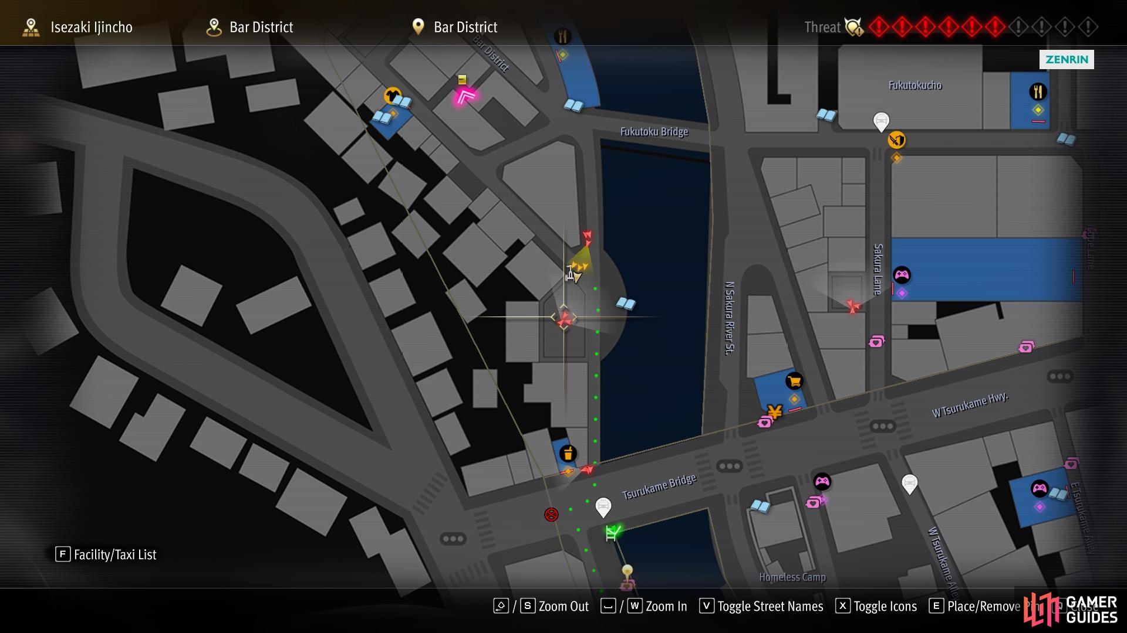Select the Isezaki Ijincho location header

[x=77, y=27]
